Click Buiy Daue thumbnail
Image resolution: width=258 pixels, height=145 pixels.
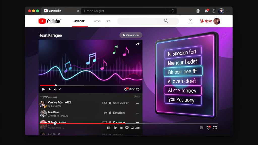tap(43, 114)
